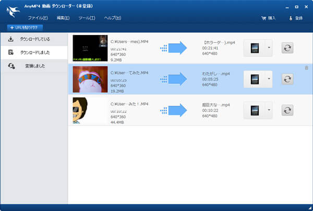
Task: Open the 購入 shopping cart button
Action: pos(268,18)
